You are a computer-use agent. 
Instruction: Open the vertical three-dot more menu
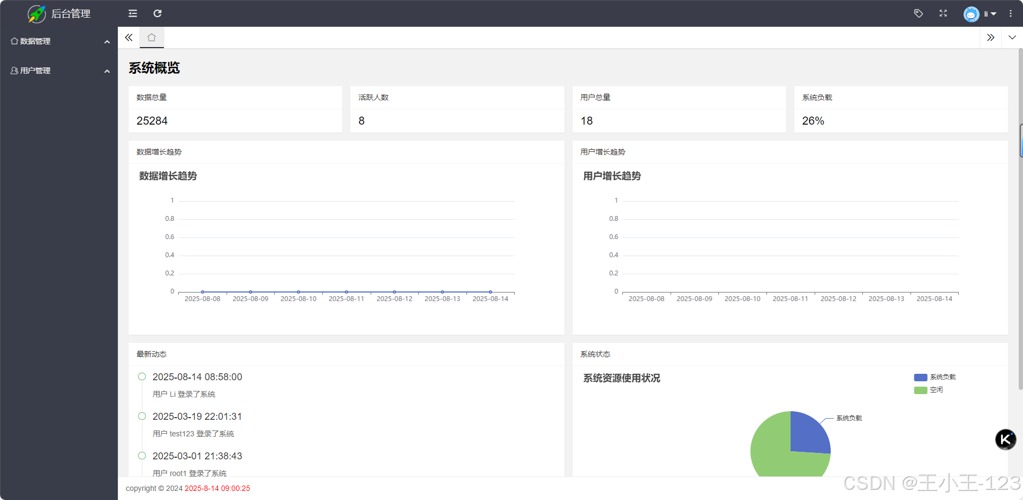pos(1011,13)
